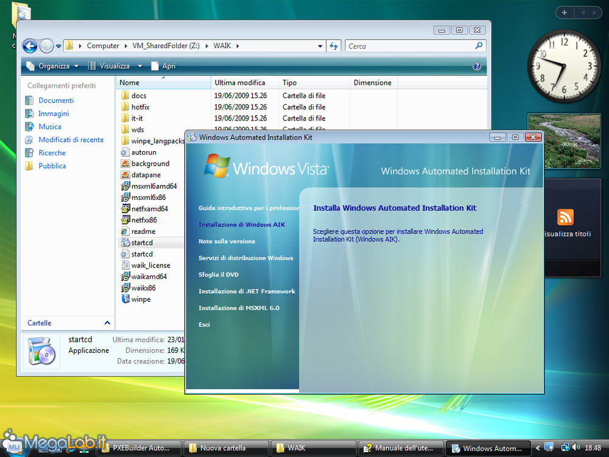
Task: Select the highlighted startcd application icon
Action: (125, 243)
